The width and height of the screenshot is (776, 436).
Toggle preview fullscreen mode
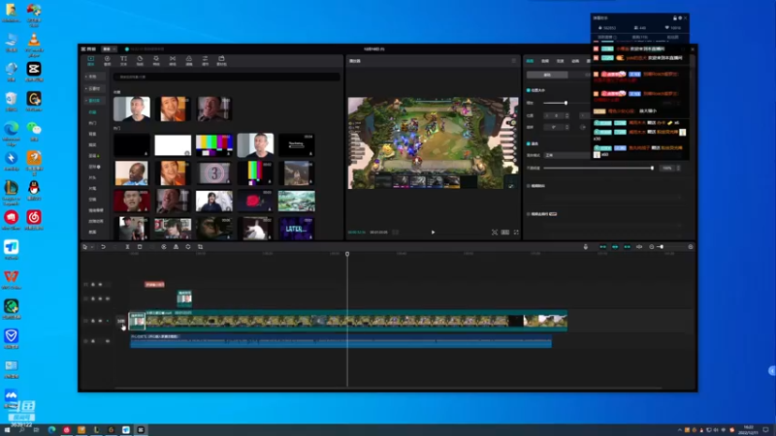[516, 232]
